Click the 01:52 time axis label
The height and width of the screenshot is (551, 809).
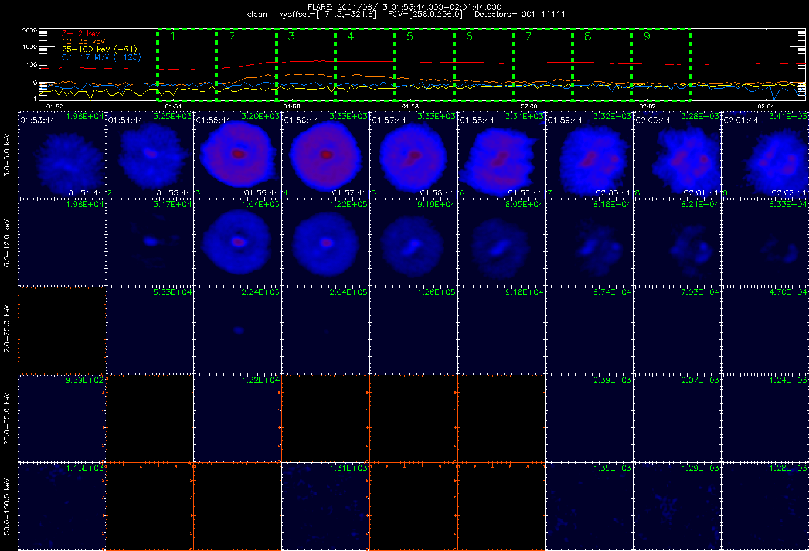[x=54, y=106]
